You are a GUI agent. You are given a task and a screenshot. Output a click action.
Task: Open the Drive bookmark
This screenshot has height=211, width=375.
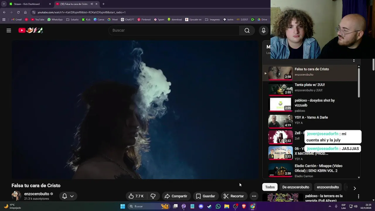[x=262, y=20]
